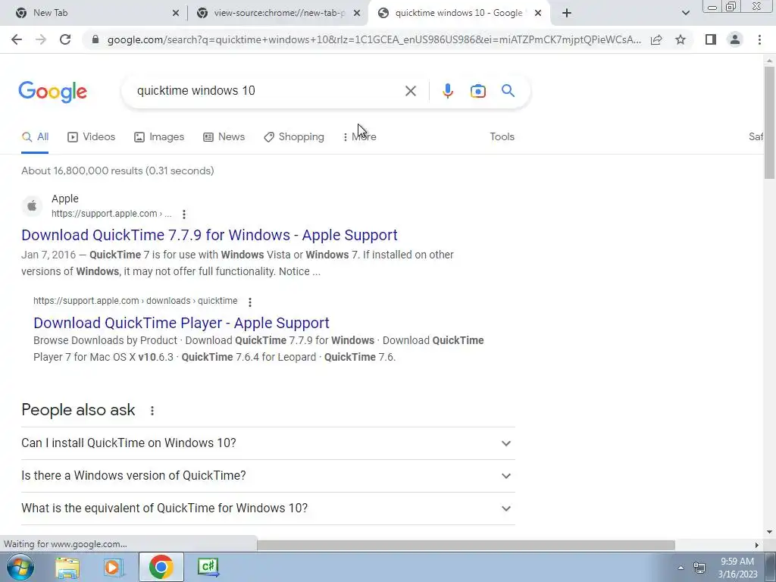Switch to the Shopping results tab

[294, 137]
